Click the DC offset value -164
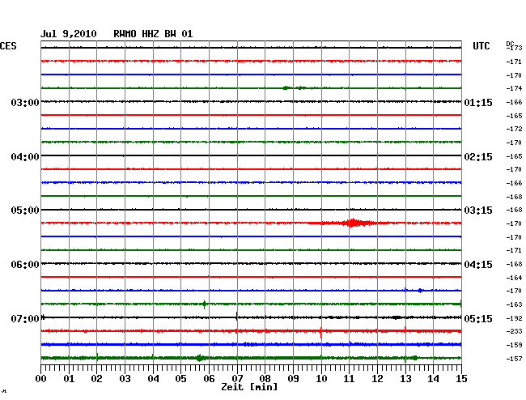Screen dimensions: 526x400 tap(514, 278)
